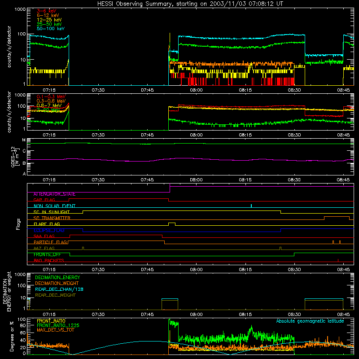359x359 pixels.
Task: Click the GOES panel B class tick label
Action: (x=24, y=163)
